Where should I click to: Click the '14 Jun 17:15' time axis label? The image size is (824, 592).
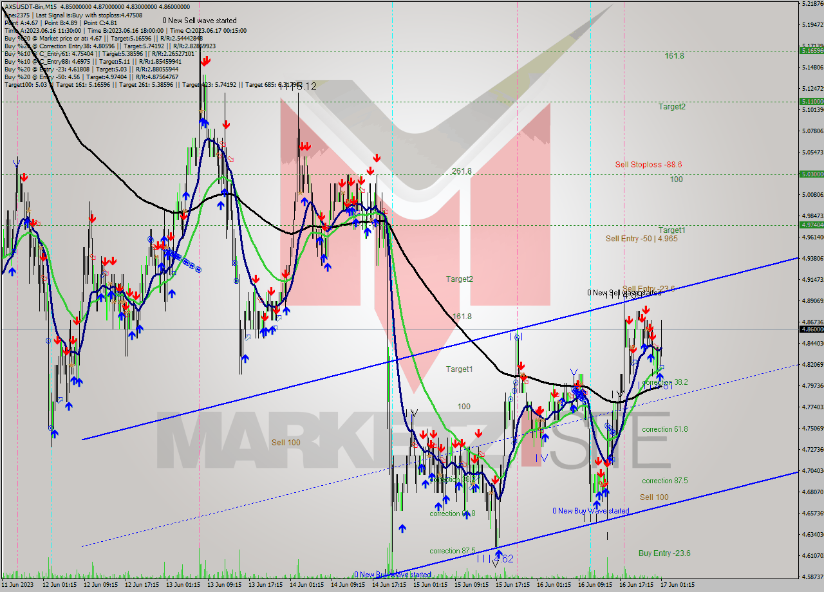[x=388, y=586]
